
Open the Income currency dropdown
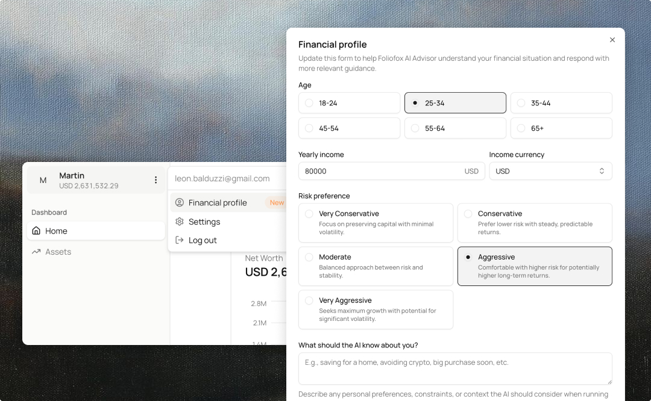[550, 171]
